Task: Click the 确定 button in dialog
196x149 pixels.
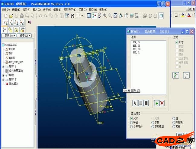Action: pyautogui.click(x=180, y=134)
